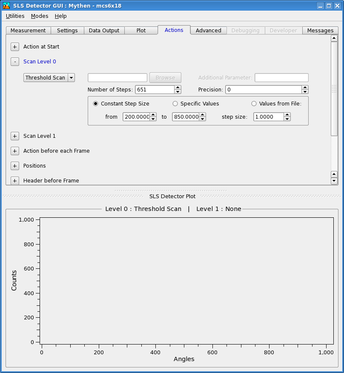Expand Action before each Frame section

15,151
